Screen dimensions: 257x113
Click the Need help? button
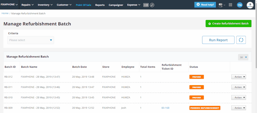pyautogui.click(x=205, y=5)
